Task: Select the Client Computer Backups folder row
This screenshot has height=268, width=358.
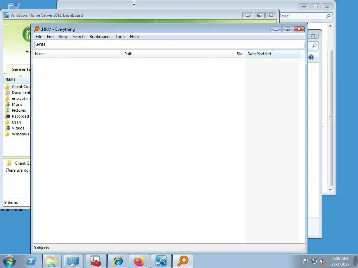Action: click(x=17, y=87)
